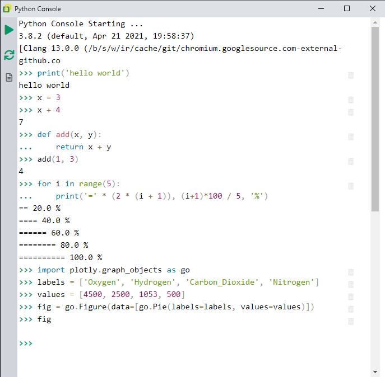
Task: Click the print('=' * ...) loop body line
Action: point(161,196)
